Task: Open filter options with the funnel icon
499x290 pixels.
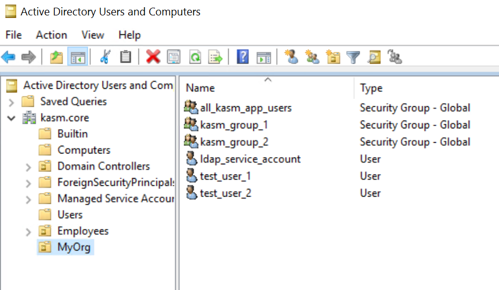Action: coord(353,56)
